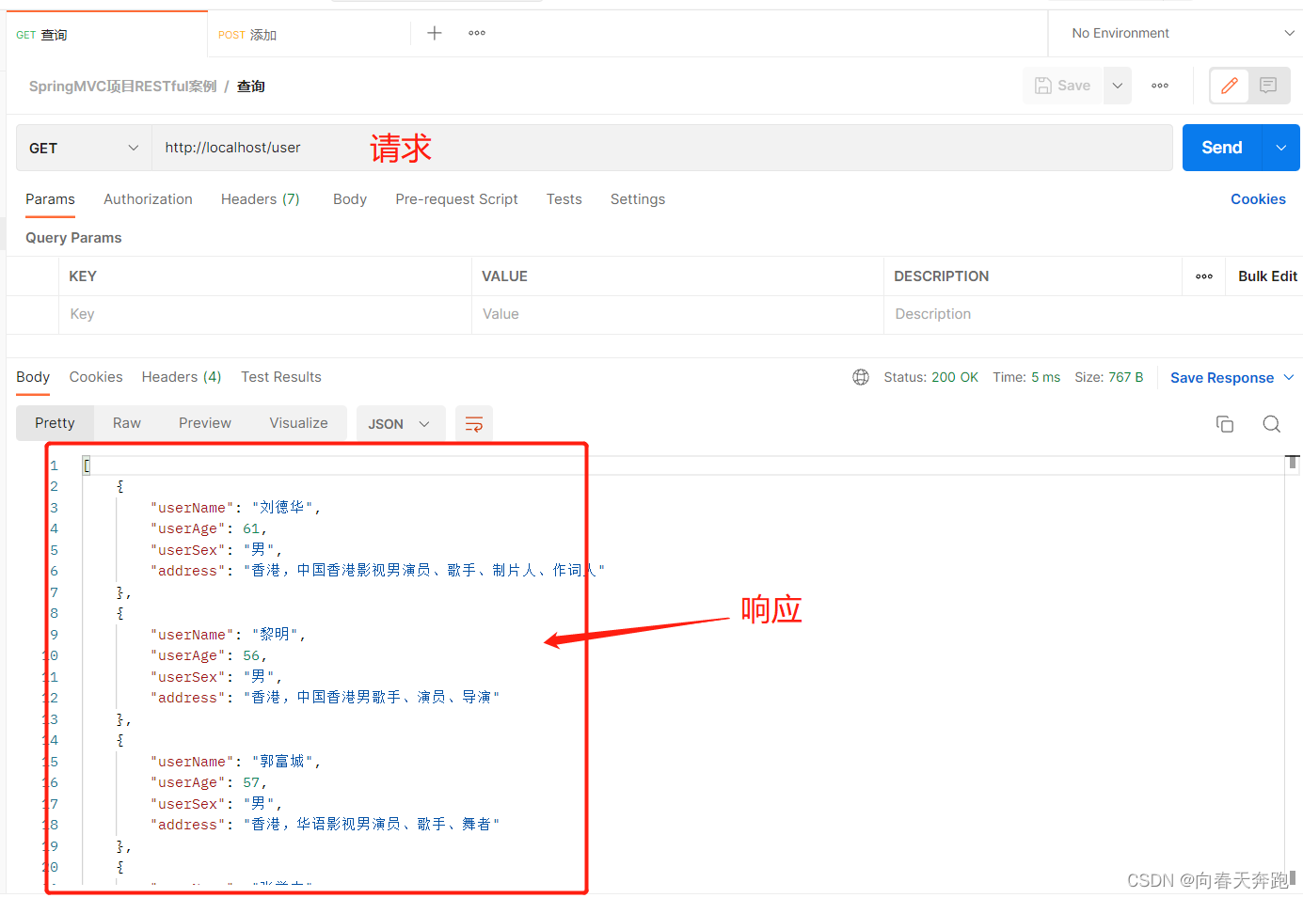This screenshot has height=898, width=1303.
Task: Click the Value input cell
Action: 677,314
